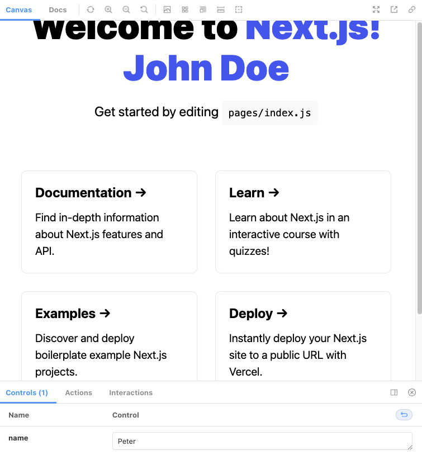Toggle the grid background icon

pos(185,10)
